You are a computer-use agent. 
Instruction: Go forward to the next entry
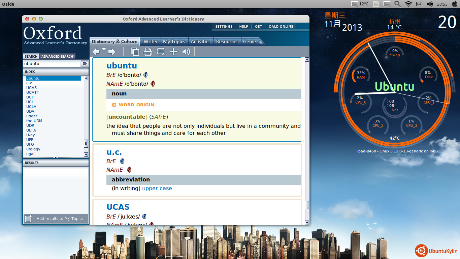pyautogui.click(x=112, y=52)
